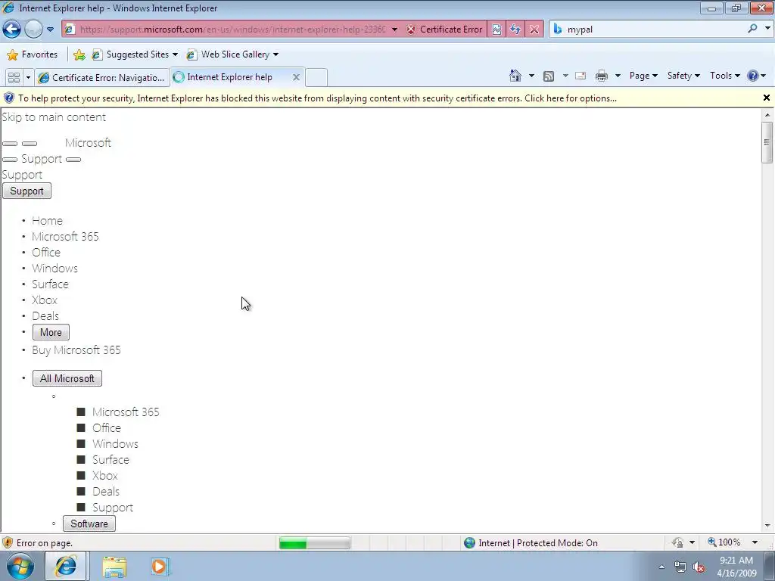Expand the tab list dropdown arrow
Screen dimensions: 775x581
tap(28, 78)
